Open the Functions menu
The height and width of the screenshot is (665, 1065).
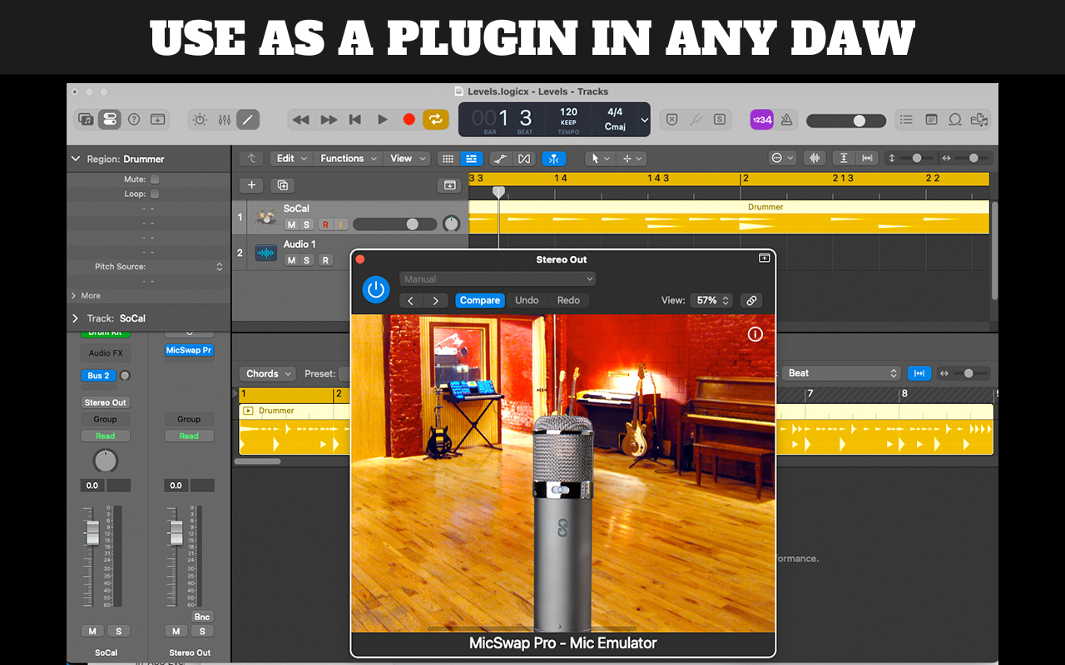(348, 159)
